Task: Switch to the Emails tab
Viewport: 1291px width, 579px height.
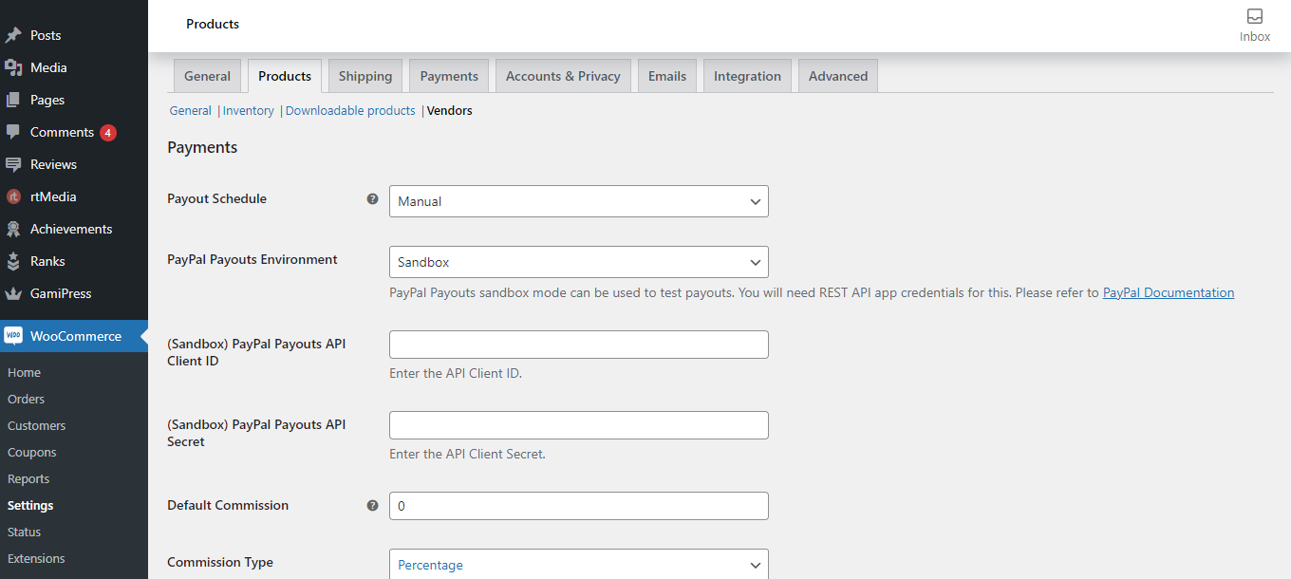Action: (667, 76)
